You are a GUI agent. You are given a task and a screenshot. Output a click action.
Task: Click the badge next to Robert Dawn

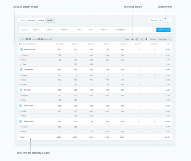(21, 121)
